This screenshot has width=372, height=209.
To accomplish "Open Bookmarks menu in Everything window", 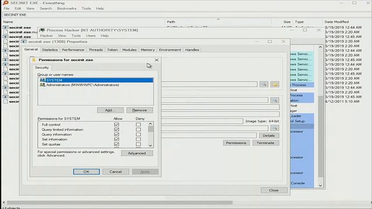I will click(x=67, y=8).
